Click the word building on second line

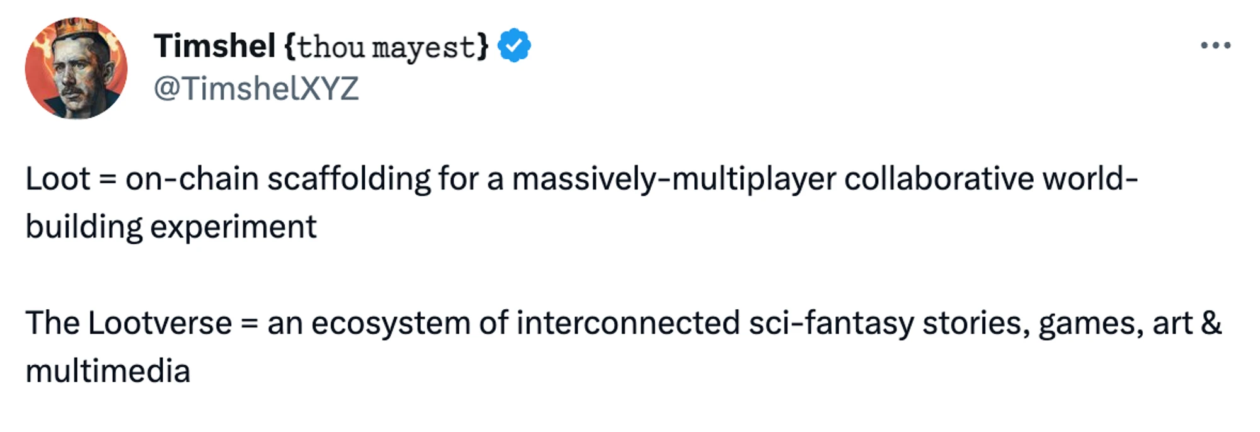pos(84,227)
